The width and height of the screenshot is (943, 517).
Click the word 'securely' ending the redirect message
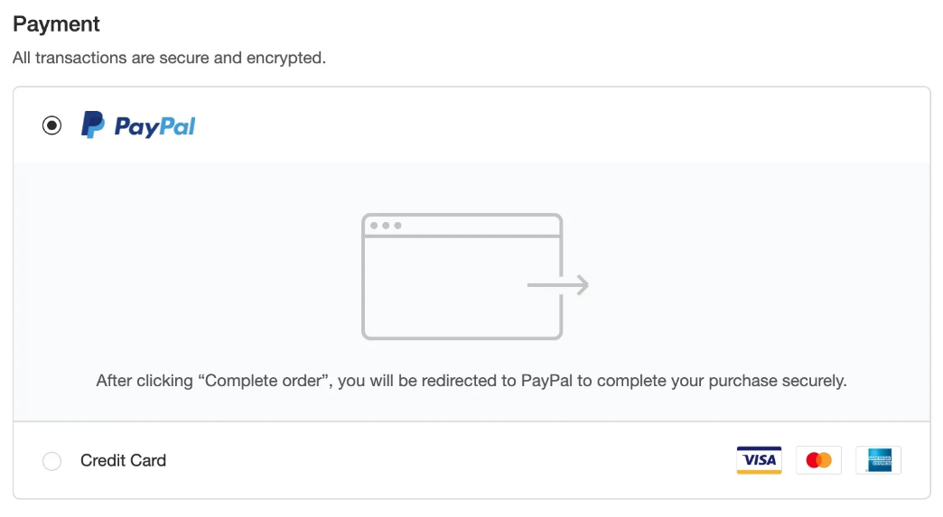click(815, 381)
